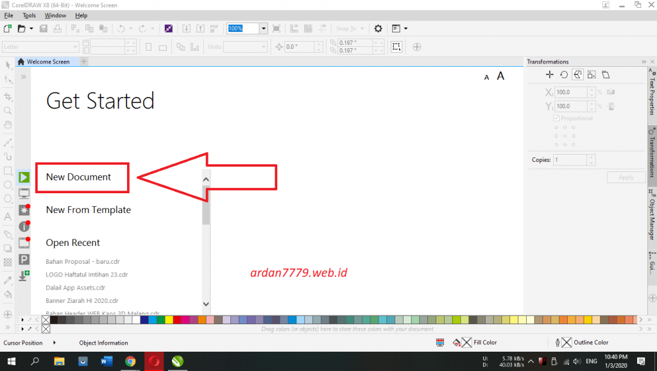Open Google Chrome from the taskbar
The image size is (657, 371).
(130, 361)
